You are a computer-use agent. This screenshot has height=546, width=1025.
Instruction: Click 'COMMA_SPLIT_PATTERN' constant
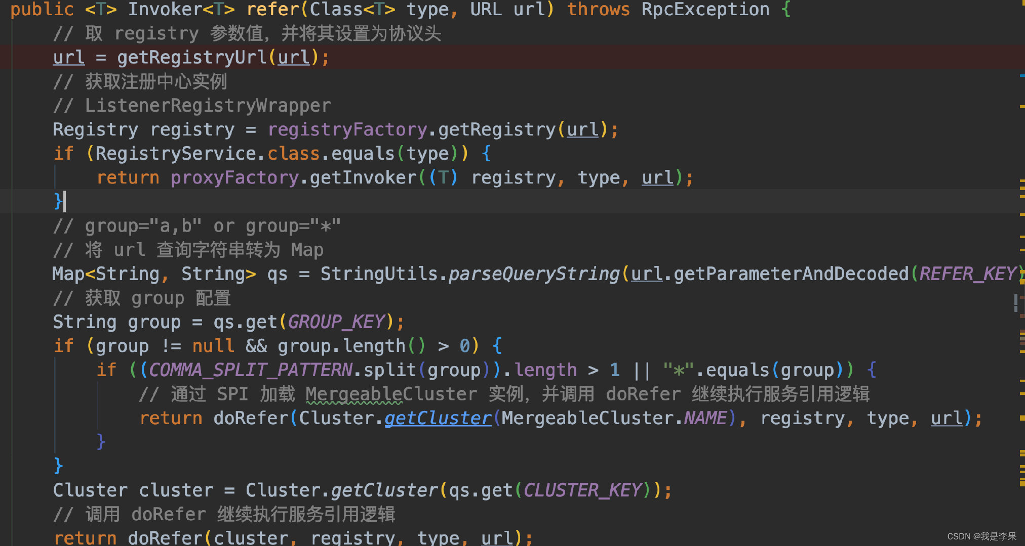pos(250,370)
